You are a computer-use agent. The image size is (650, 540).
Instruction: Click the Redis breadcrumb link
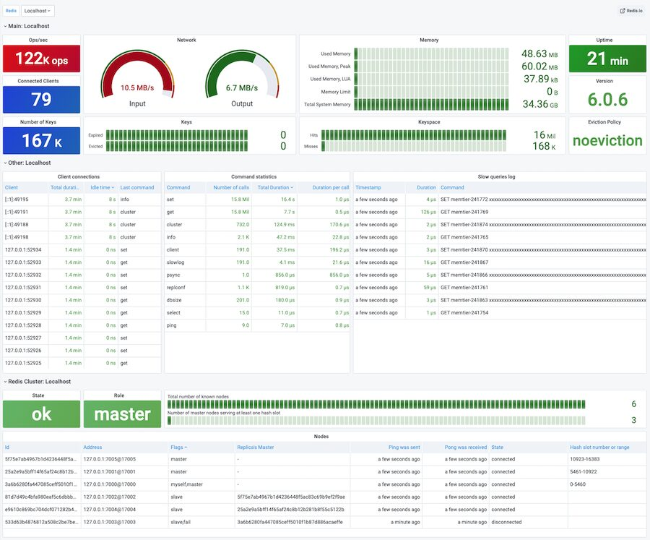[x=10, y=10]
